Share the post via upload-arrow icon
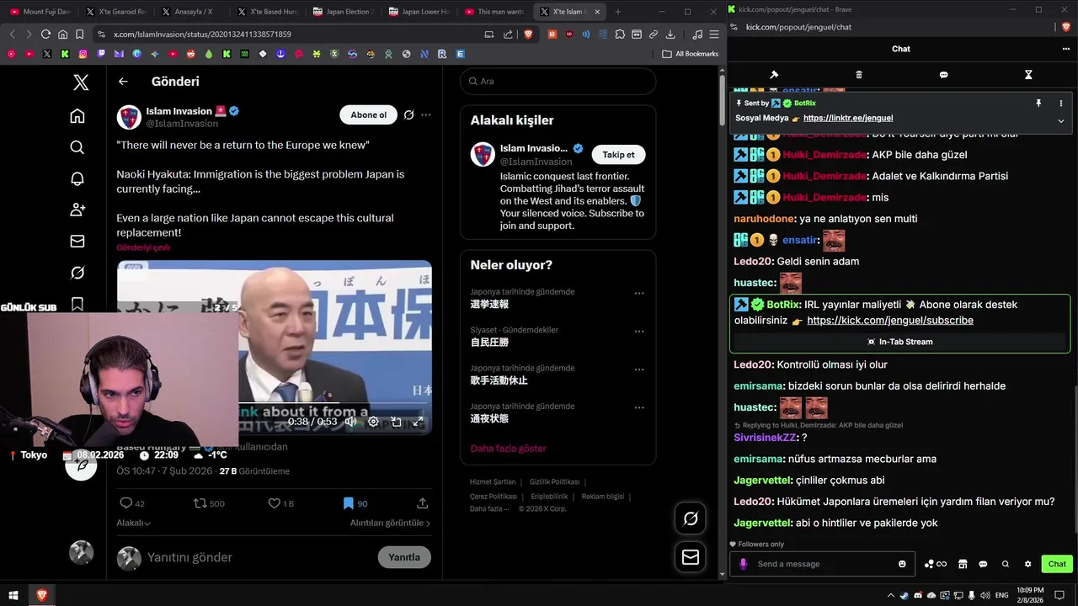1078x606 pixels. (423, 503)
